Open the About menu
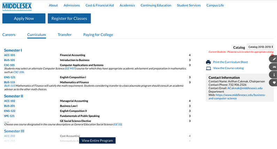The height and width of the screenshot is (149, 277). tap(53, 6)
